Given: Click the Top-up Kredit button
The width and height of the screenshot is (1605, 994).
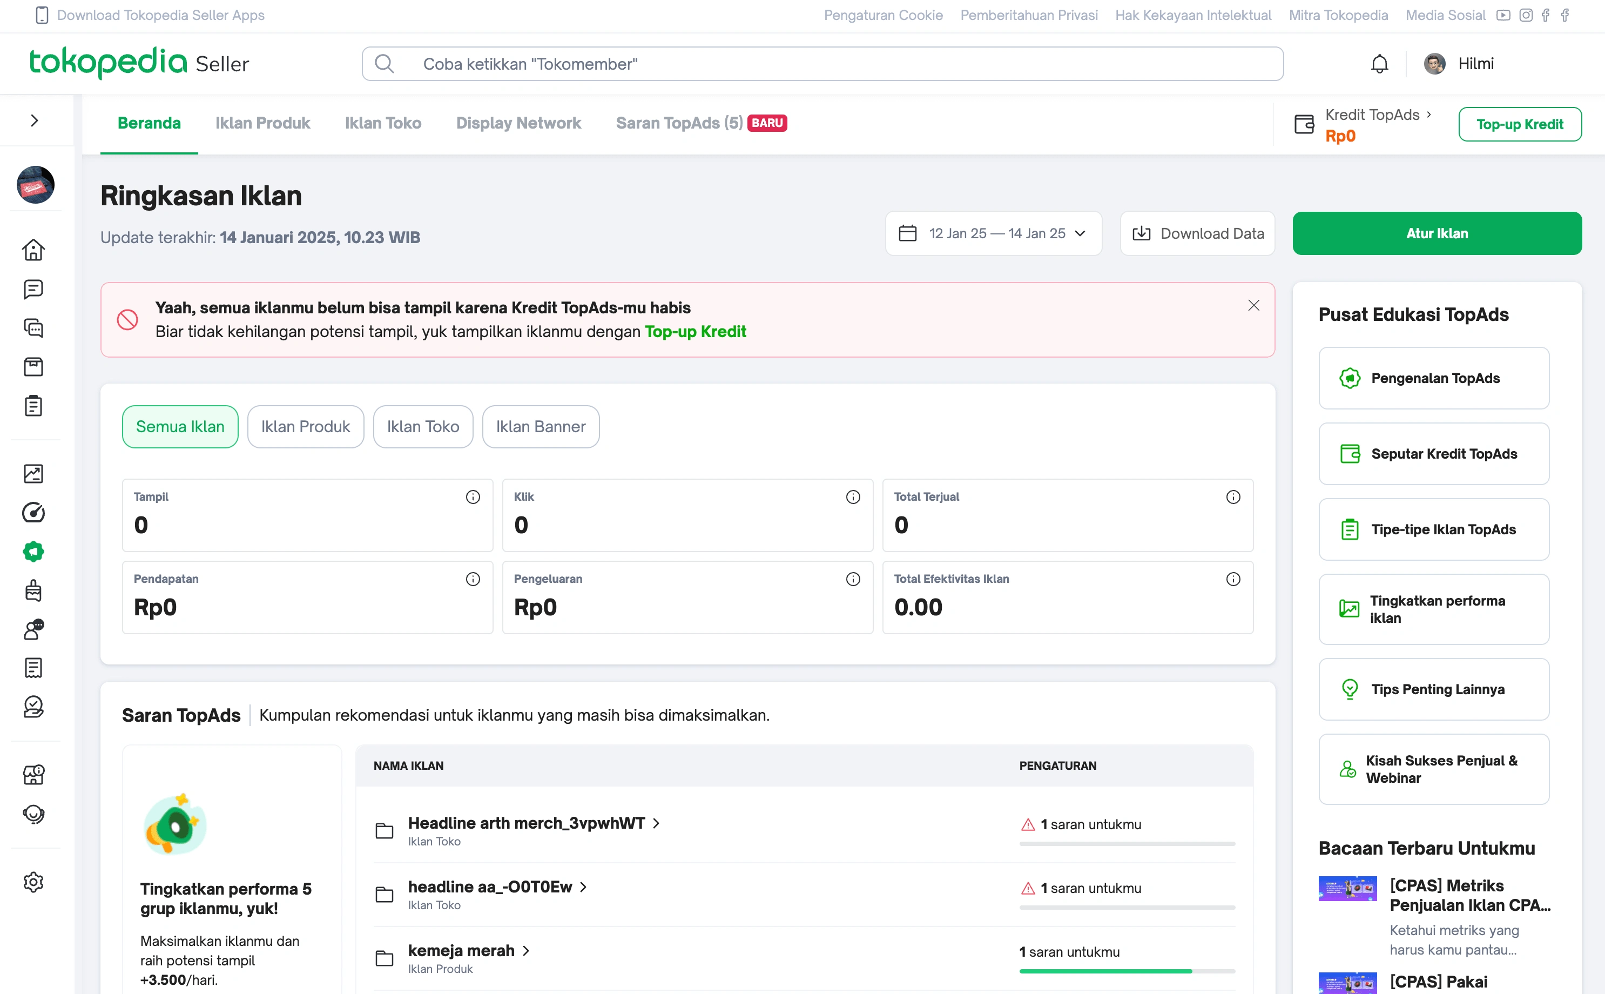Looking at the screenshot, I should pyautogui.click(x=1519, y=124).
